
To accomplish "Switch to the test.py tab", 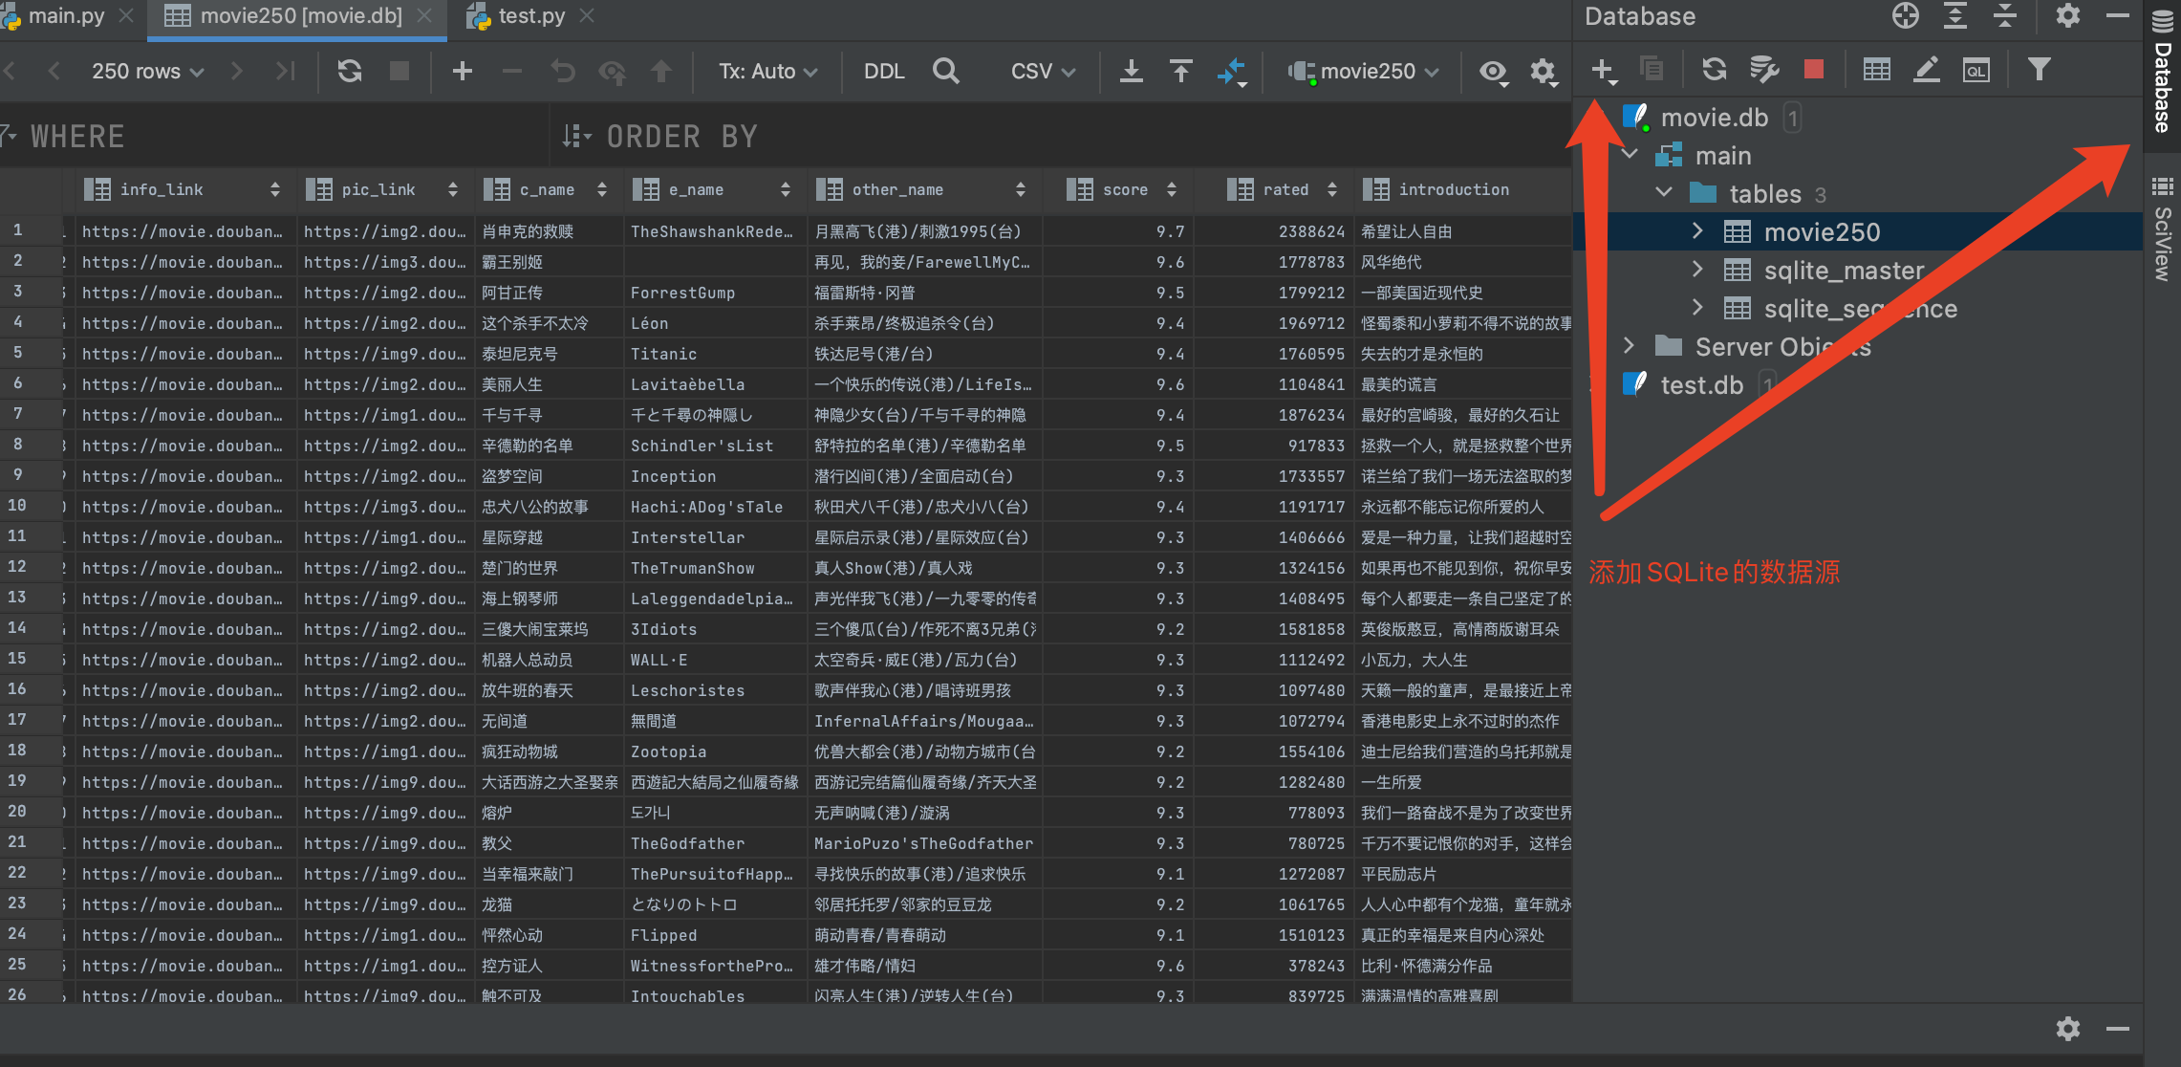I will tap(531, 15).
